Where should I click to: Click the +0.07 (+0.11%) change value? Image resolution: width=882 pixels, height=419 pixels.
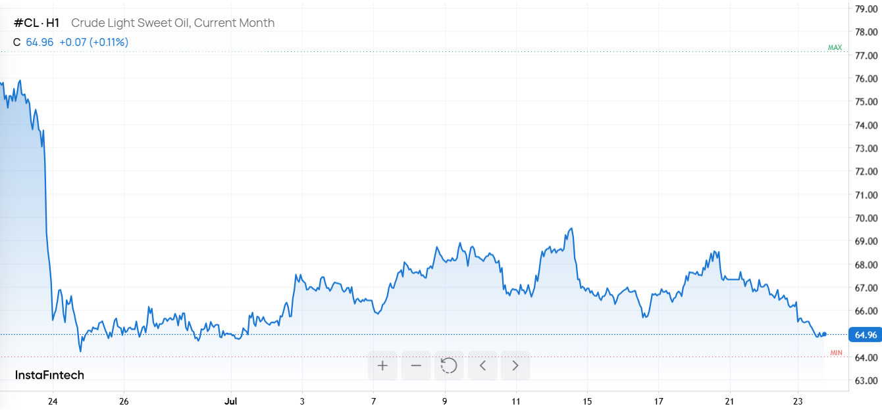pyautogui.click(x=93, y=42)
